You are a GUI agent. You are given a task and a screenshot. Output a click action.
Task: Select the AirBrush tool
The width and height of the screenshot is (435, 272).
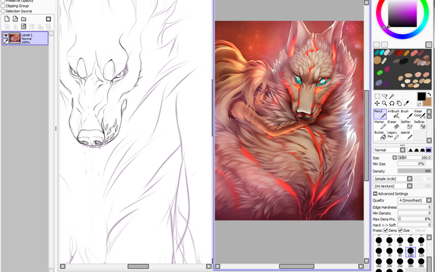[393, 114]
